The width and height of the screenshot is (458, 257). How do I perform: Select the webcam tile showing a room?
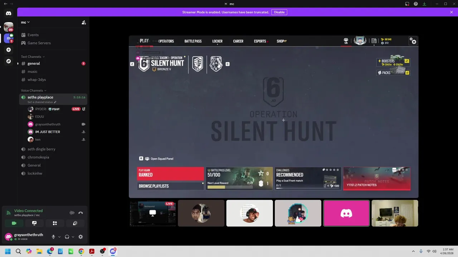(395, 213)
